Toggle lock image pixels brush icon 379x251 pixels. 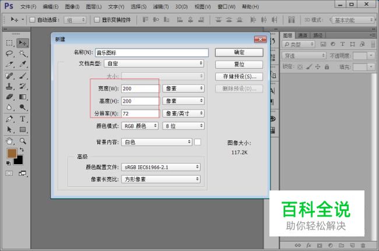[309, 67]
